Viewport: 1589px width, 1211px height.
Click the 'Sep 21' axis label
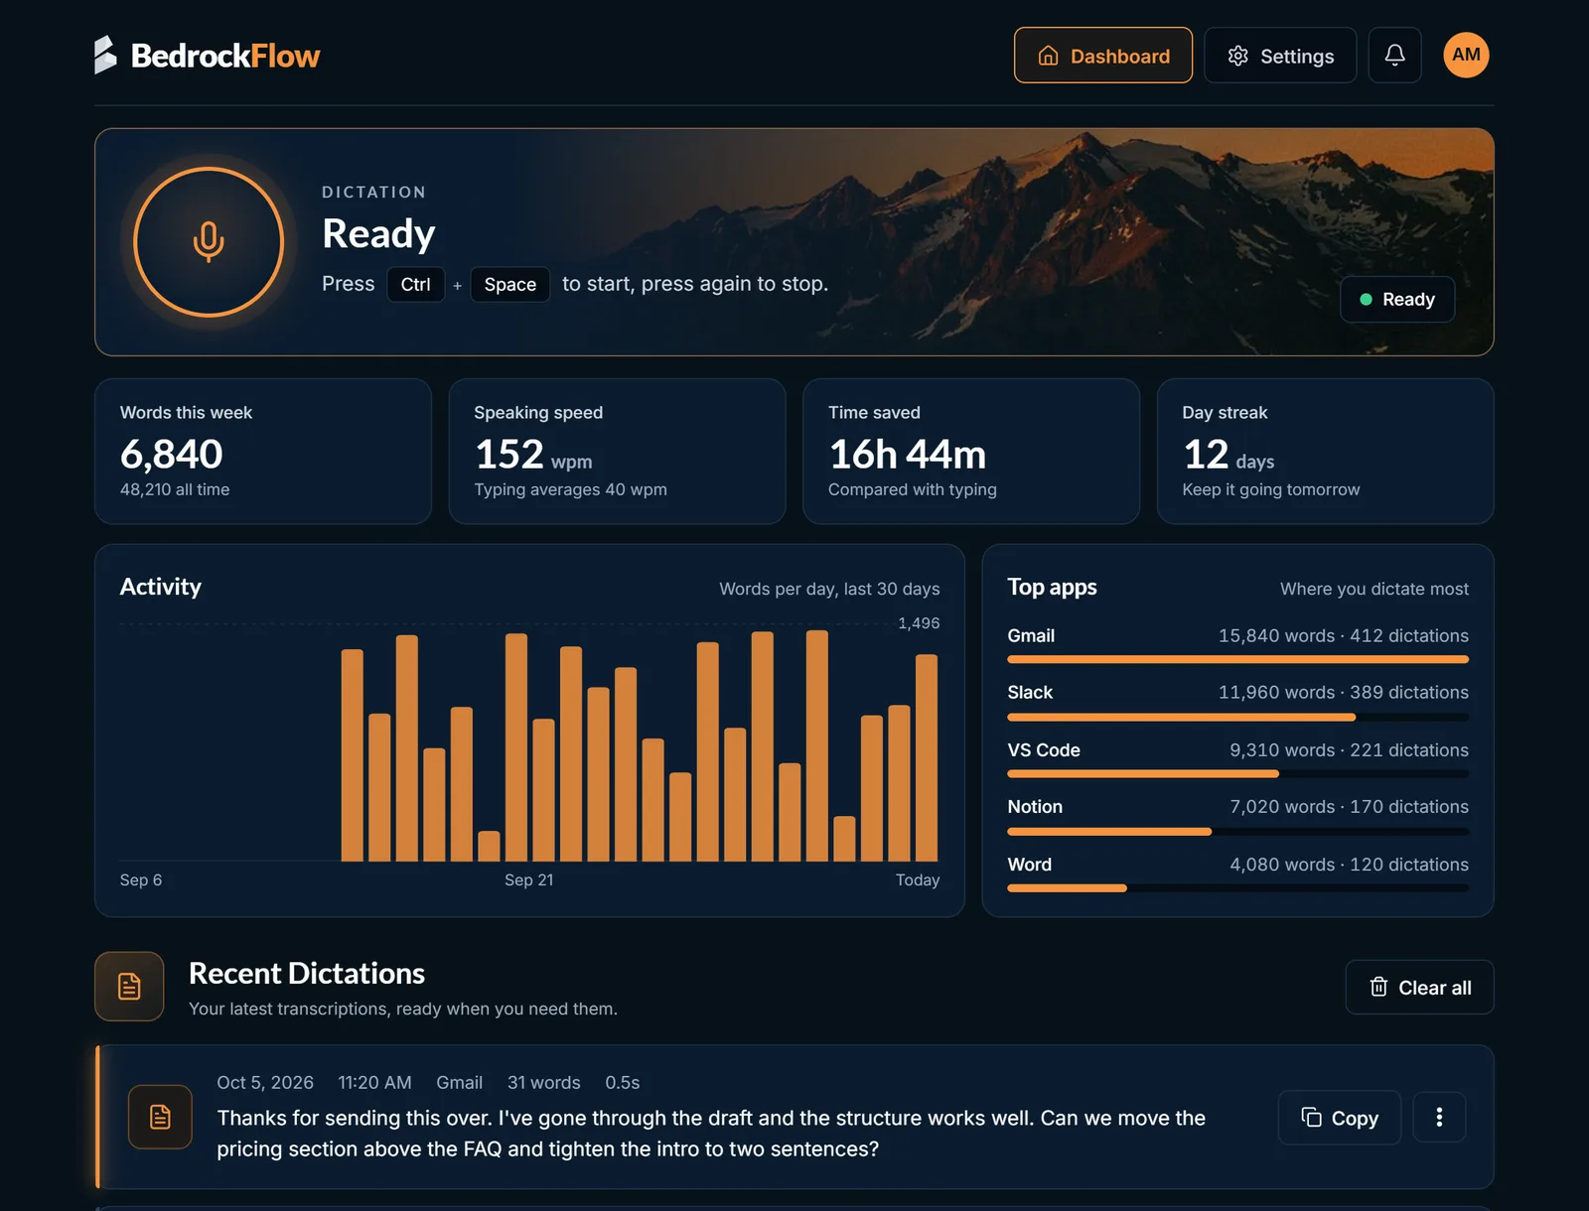coord(528,879)
